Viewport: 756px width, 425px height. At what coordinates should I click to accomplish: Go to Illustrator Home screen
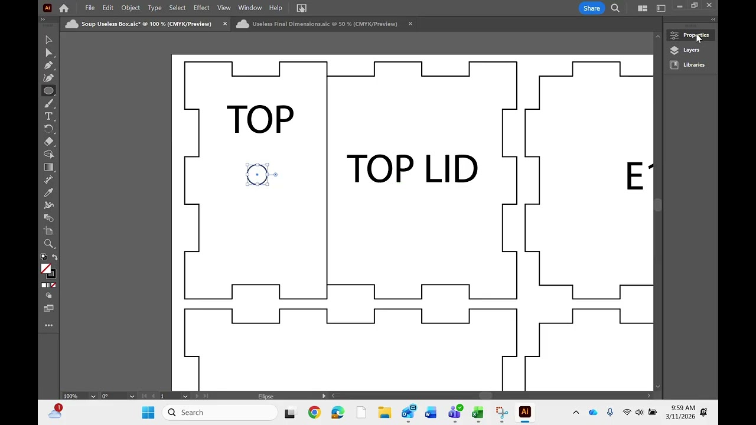pos(64,8)
